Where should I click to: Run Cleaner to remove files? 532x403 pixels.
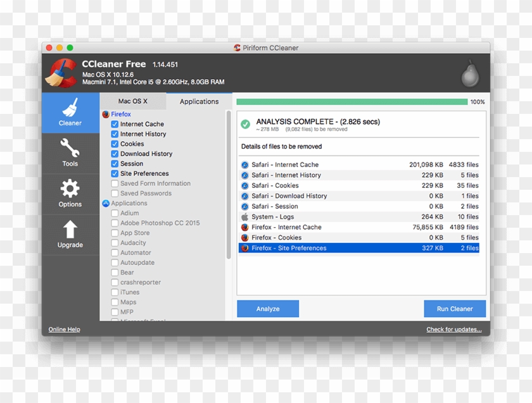(455, 309)
